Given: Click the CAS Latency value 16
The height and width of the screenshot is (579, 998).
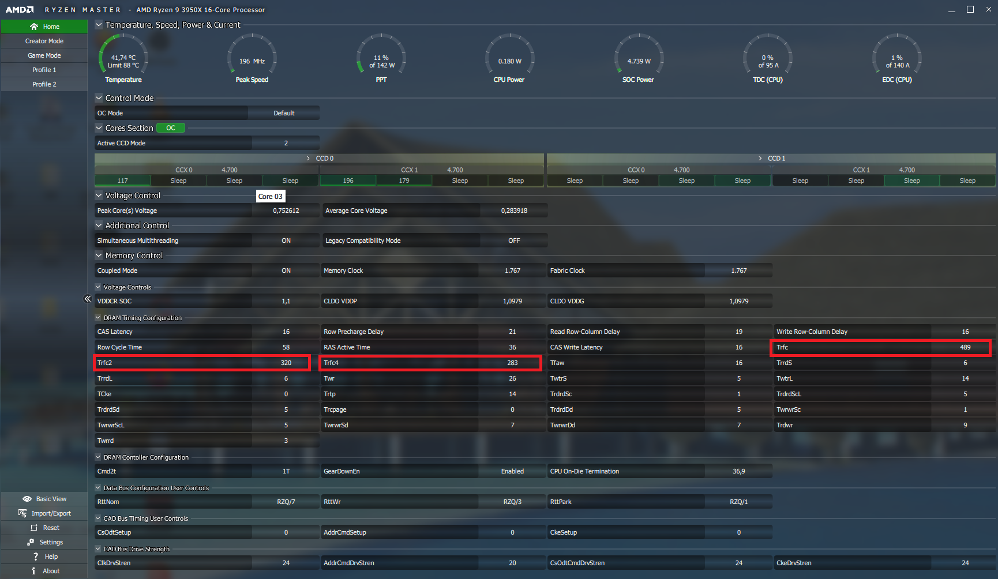Looking at the screenshot, I should coord(286,332).
